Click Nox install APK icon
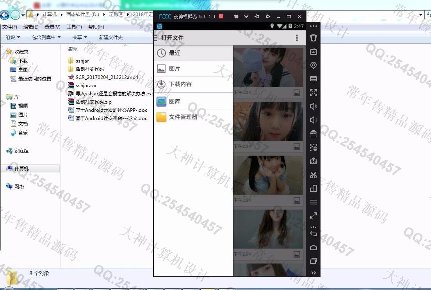The image size is (431, 290). (313, 161)
